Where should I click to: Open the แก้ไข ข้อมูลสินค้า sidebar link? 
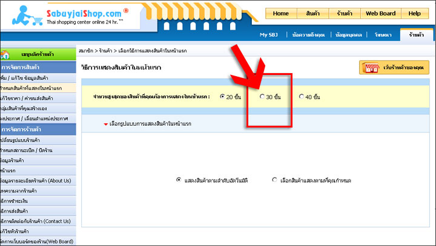(38, 78)
